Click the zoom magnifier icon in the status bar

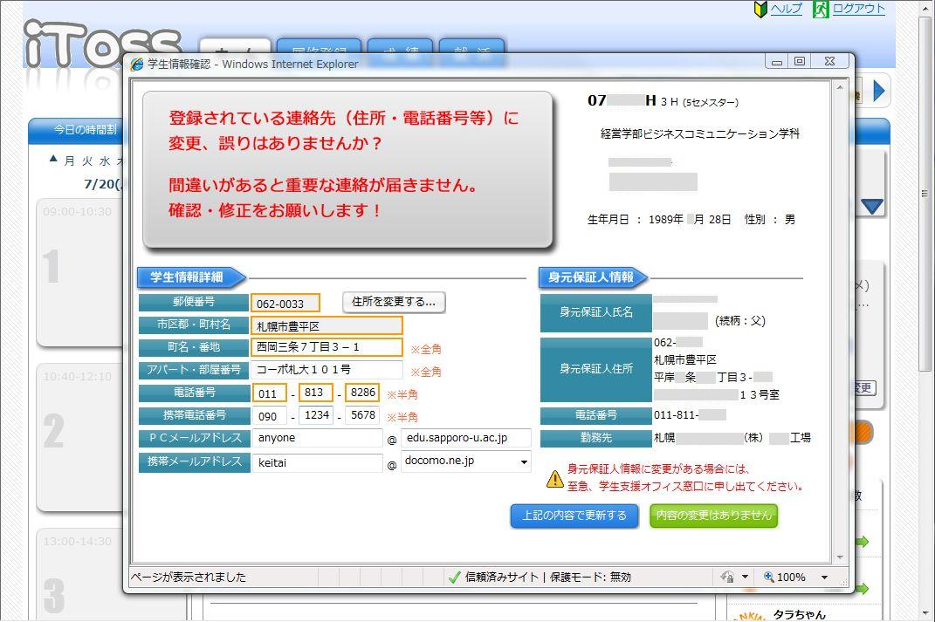pos(768,577)
